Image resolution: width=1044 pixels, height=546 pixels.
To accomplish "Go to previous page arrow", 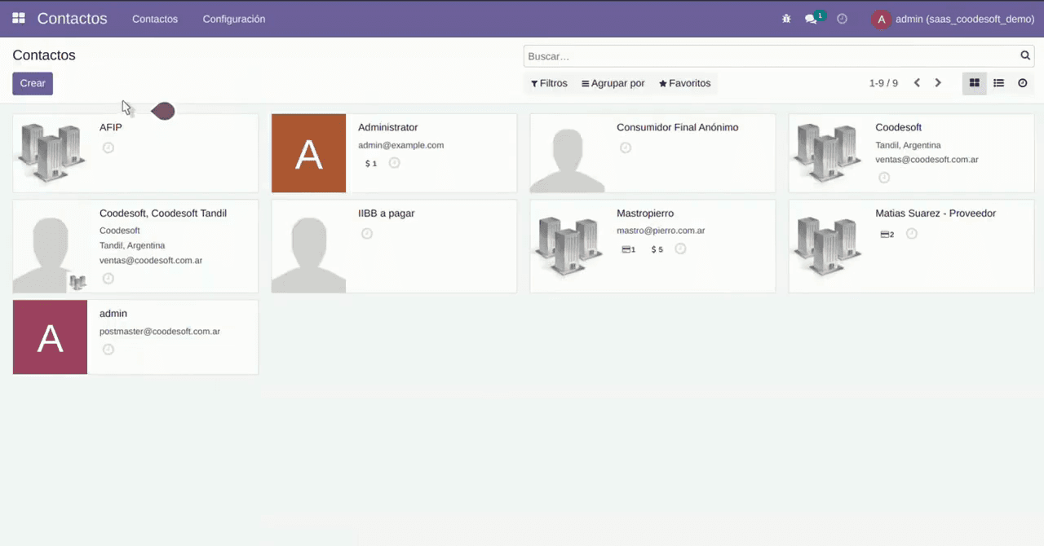I will pyautogui.click(x=917, y=83).
